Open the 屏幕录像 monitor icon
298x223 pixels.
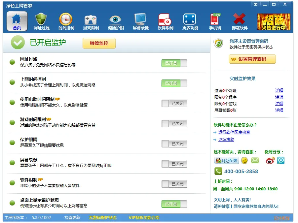pos(140,20)
